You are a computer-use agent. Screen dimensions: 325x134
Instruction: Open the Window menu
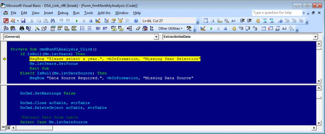122,13
